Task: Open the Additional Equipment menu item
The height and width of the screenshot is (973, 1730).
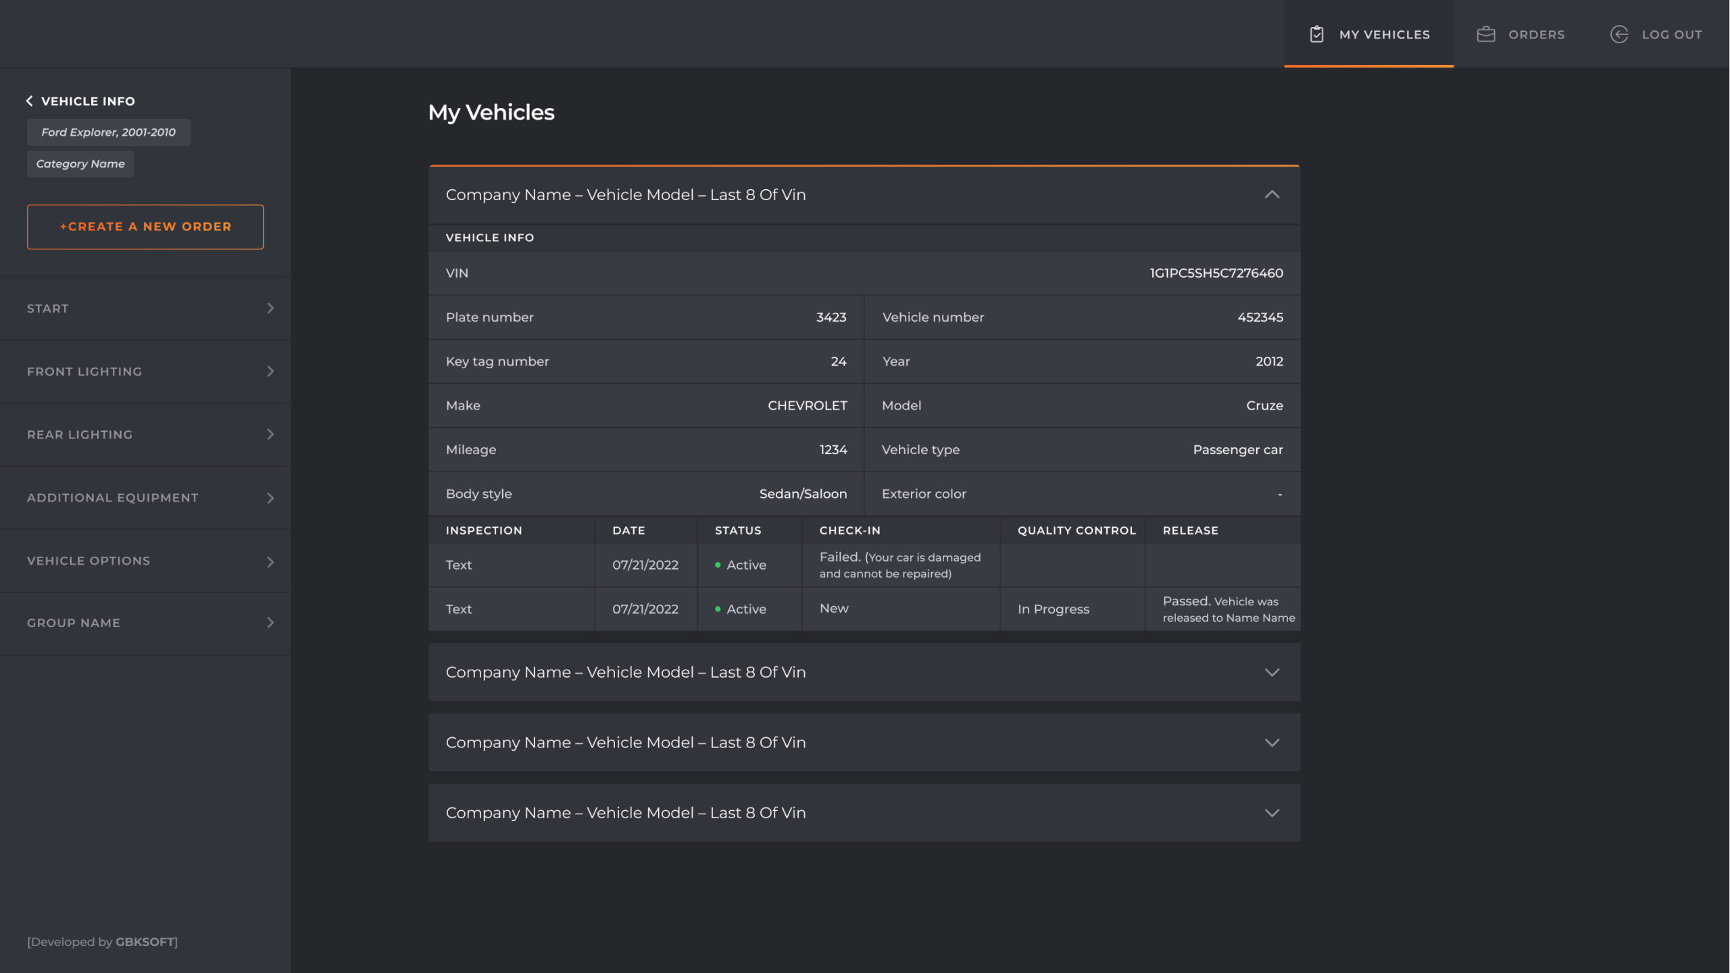Action: point(145,498)
